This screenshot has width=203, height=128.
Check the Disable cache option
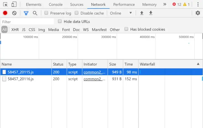pos(77,13)
